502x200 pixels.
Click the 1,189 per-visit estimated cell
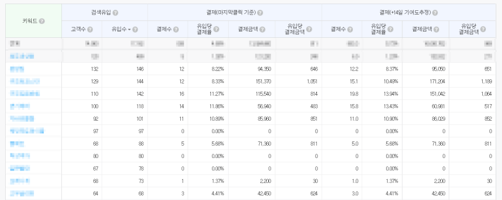[472, 81]
